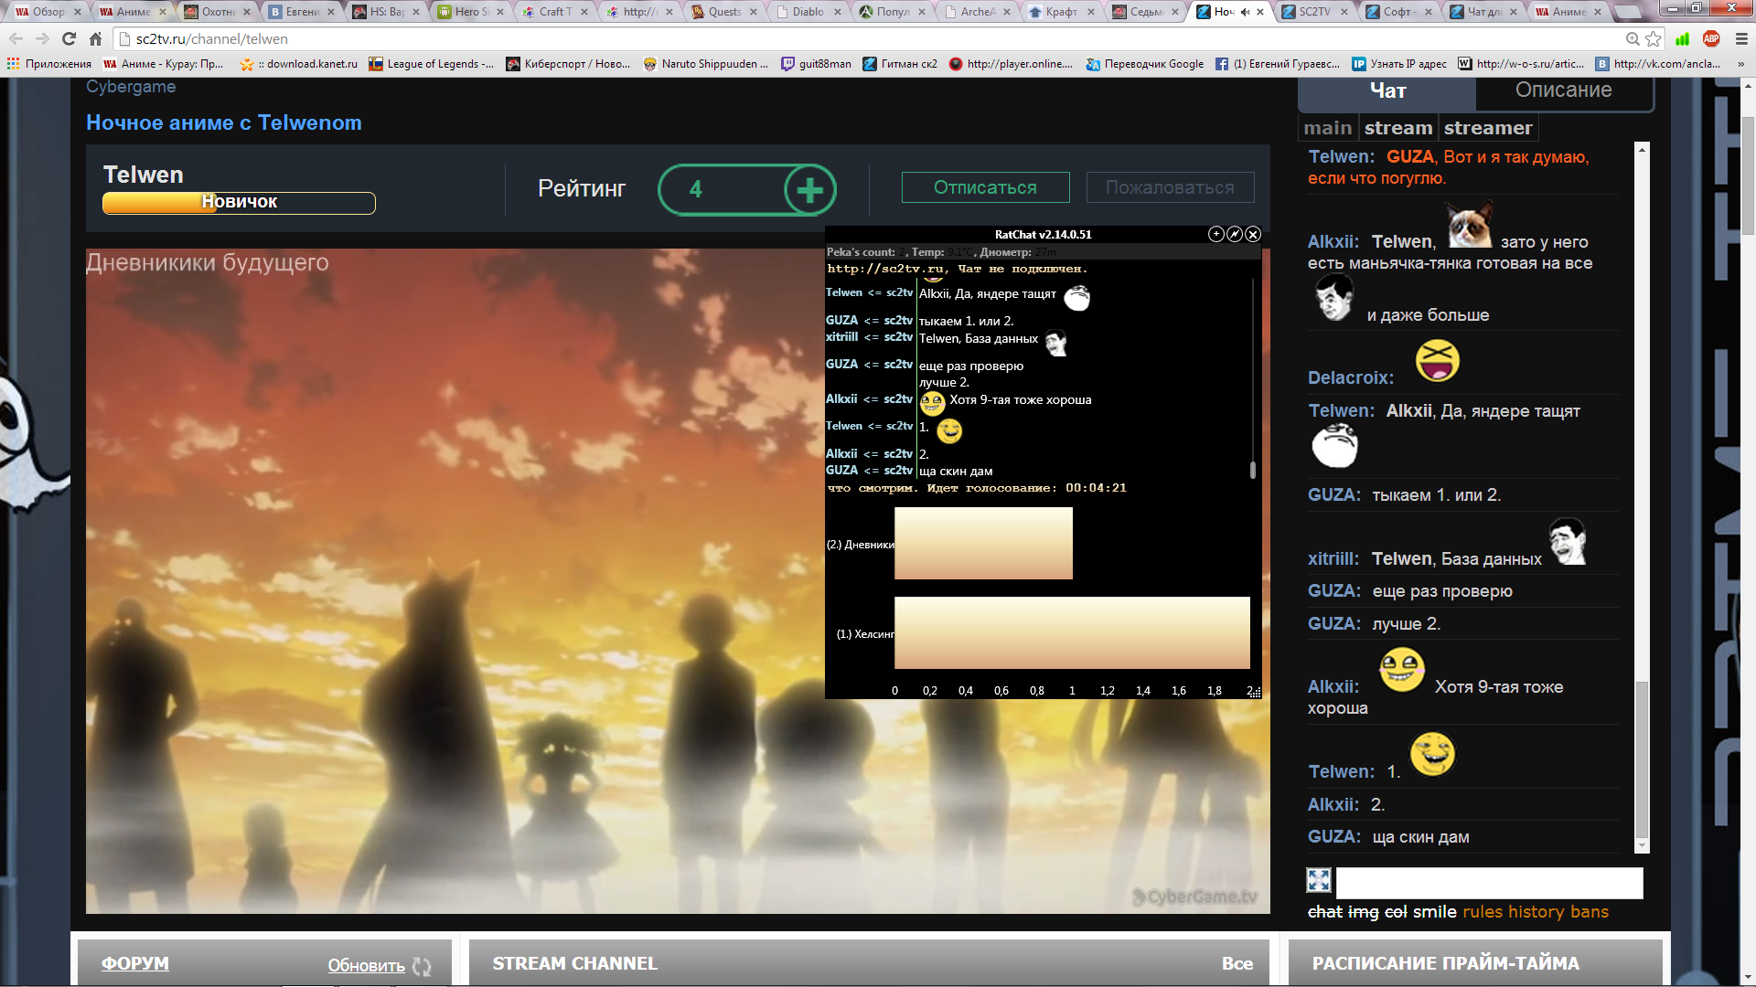
Task: Open the ФОРУМ link
Action: (134, 963)
